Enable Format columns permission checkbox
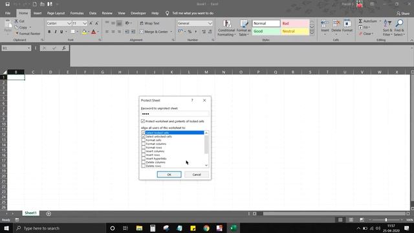This screenshot has height=233, width=414. coord(144,144)
